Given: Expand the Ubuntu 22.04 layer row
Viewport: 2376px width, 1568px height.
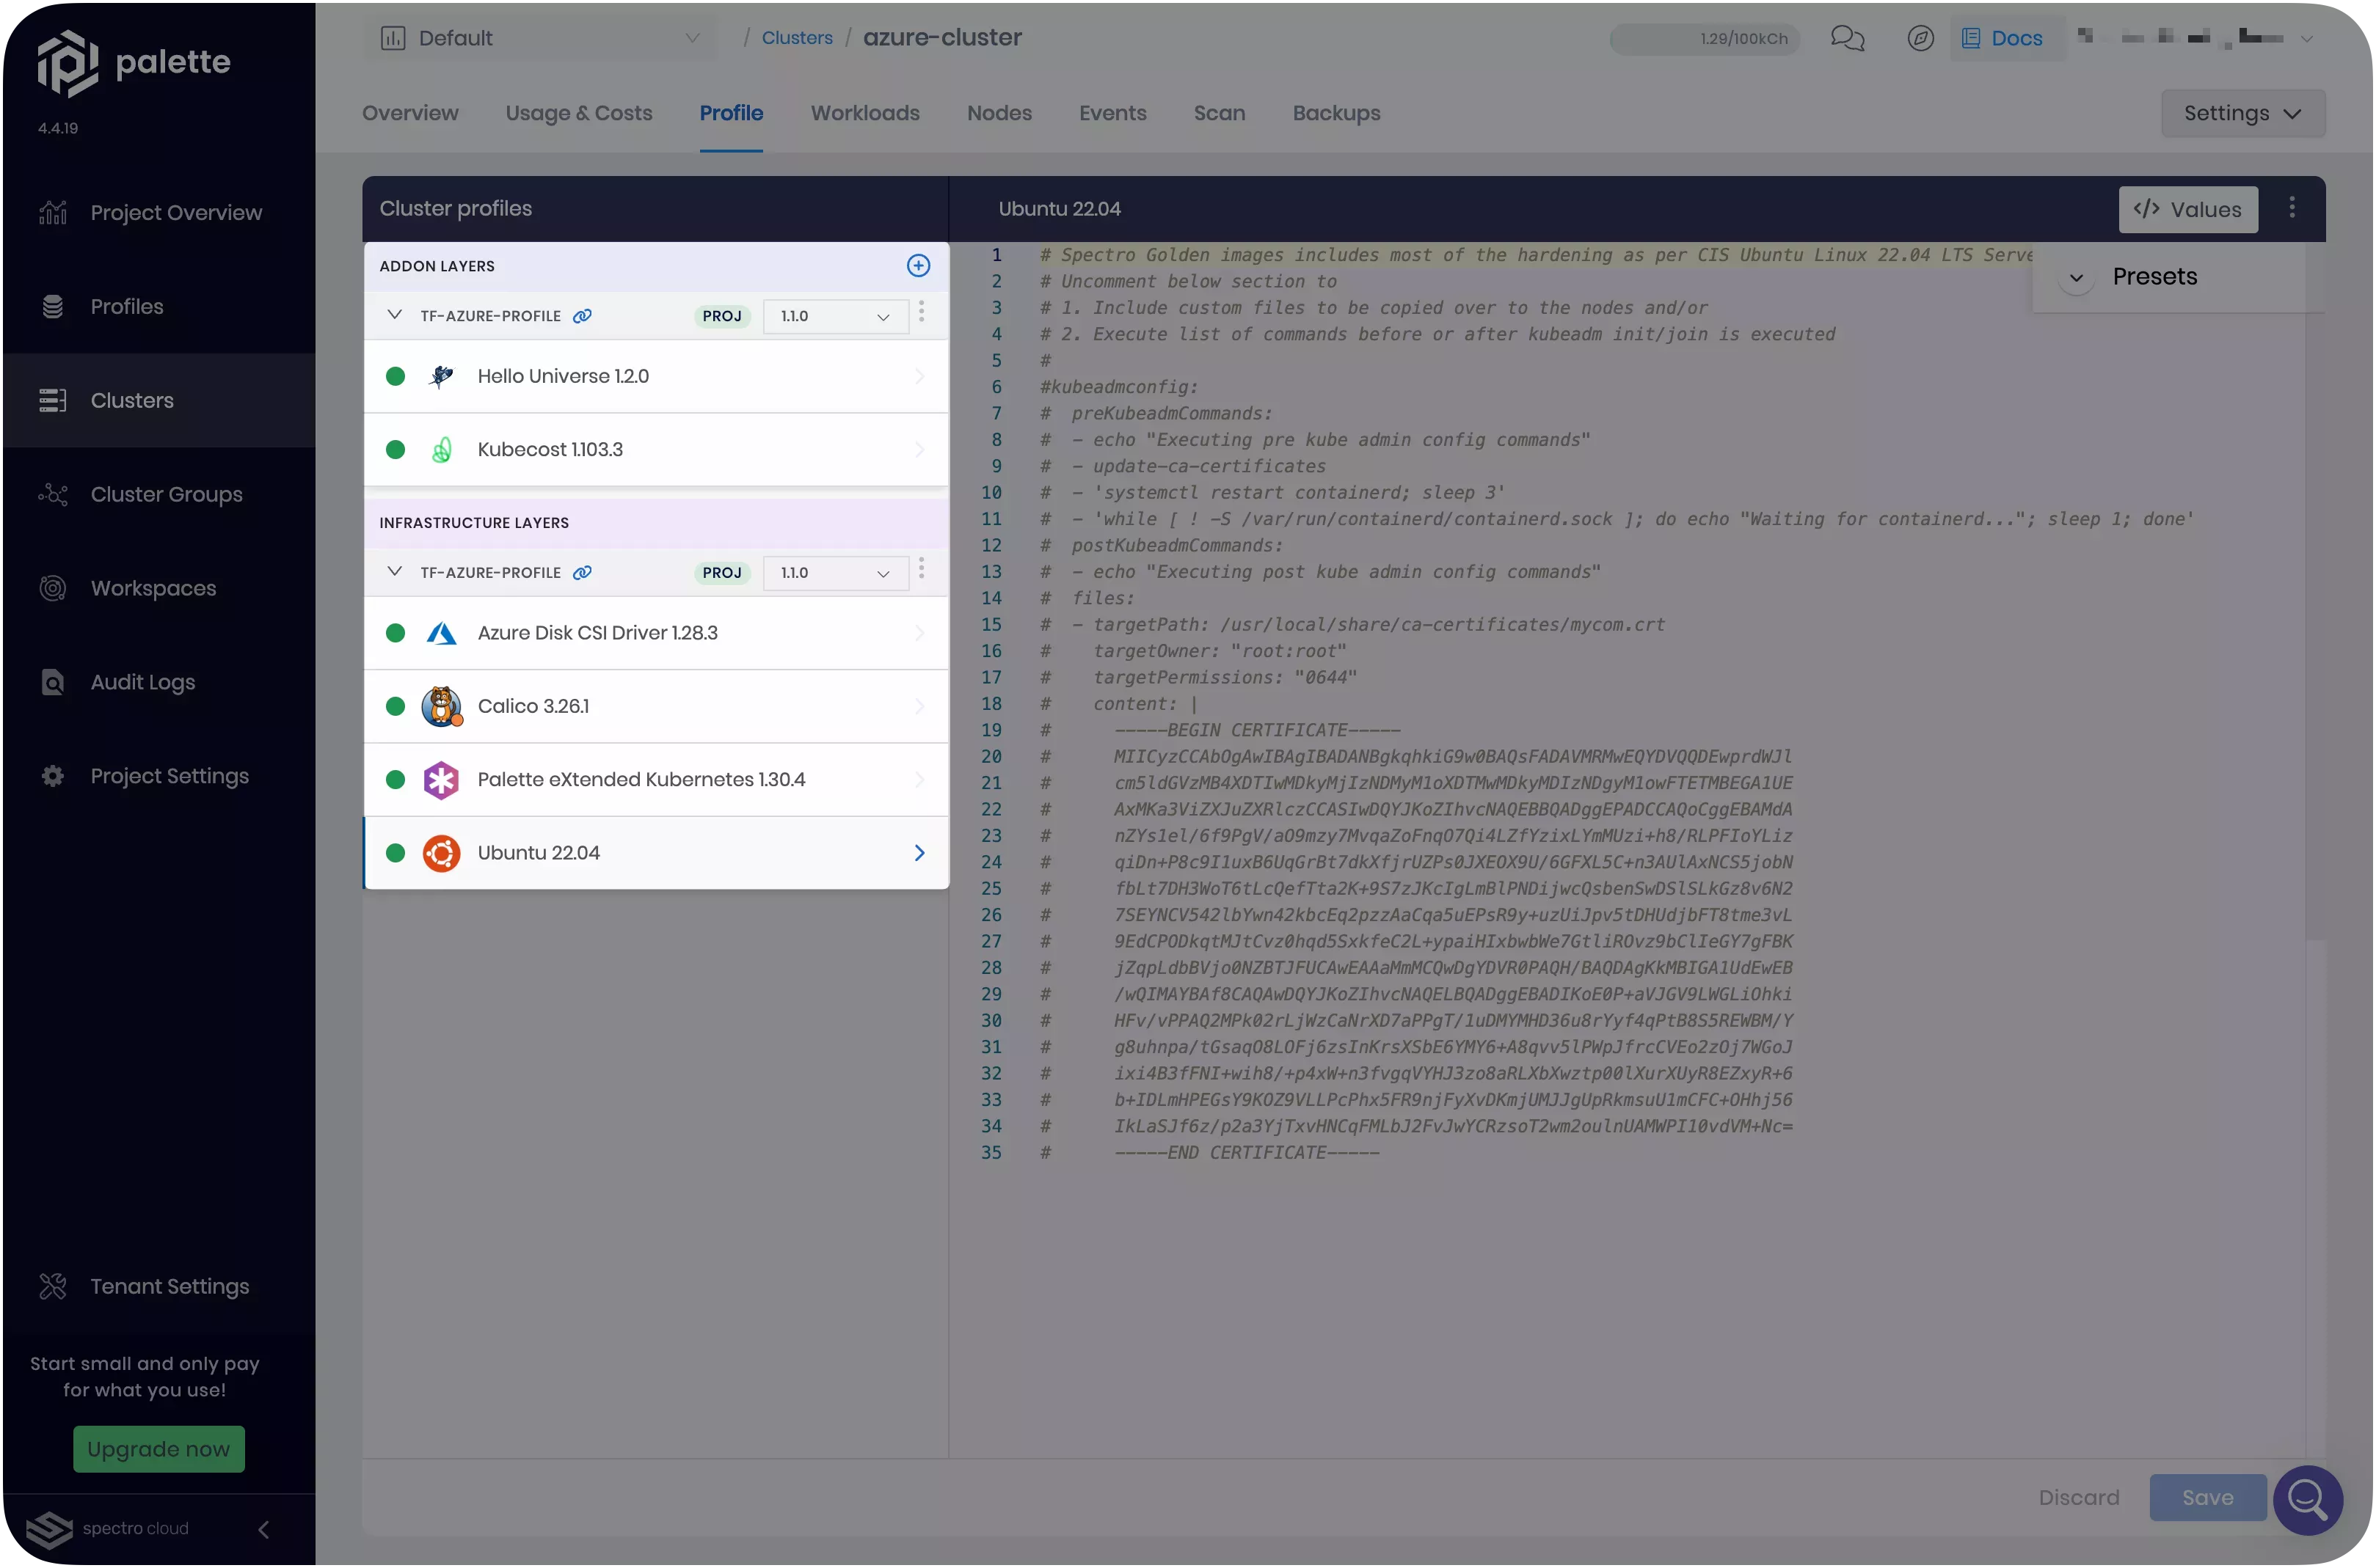Looking at the screenshot, I should tap(917, 854).
